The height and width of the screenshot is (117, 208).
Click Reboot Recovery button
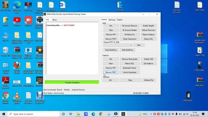click(149, 30)
